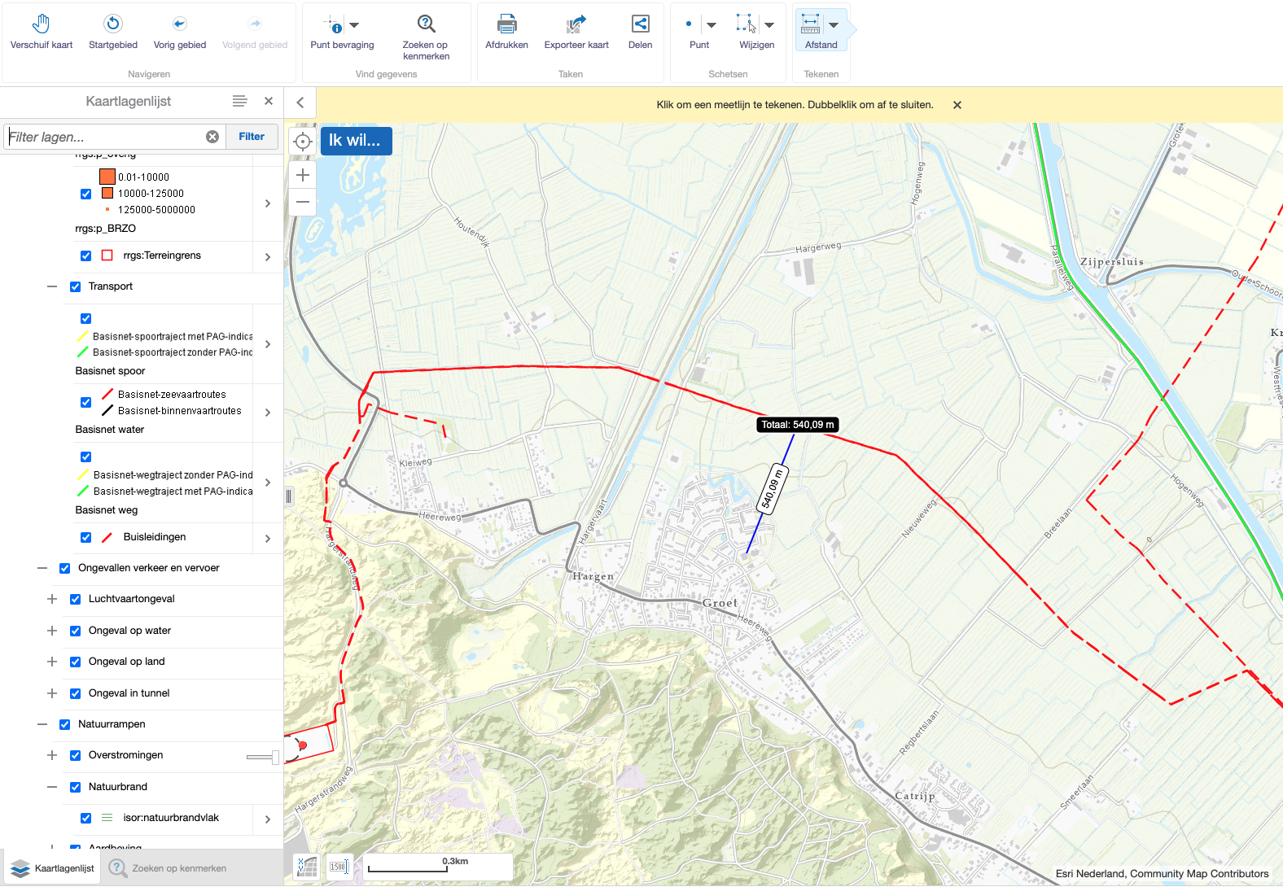Toggle Overstromingen checkbox
The width and height of the screenshot is (1283, 887).
point(75,755)
